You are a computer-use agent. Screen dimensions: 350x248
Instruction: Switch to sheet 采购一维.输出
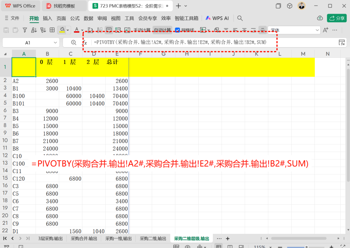click(x=118, y=239)
